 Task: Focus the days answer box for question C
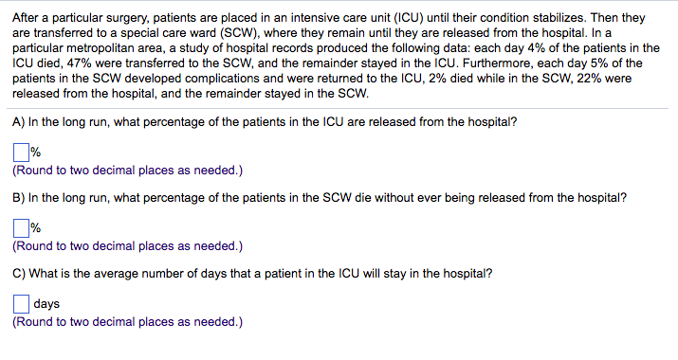pos(21,303)
